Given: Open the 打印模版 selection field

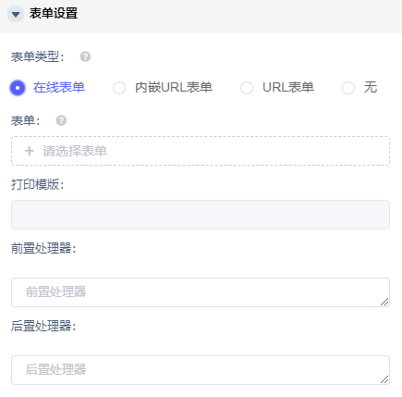Looking at the screenshot, I should tap(201, 215).
